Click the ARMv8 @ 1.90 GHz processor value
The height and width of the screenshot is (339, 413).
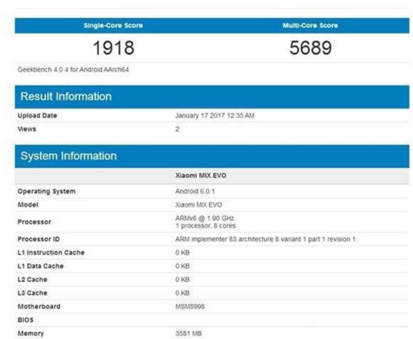[x=205, y=218]
